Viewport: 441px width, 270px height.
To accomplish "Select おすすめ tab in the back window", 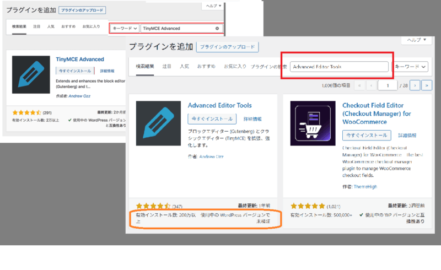I will [68, 26].
